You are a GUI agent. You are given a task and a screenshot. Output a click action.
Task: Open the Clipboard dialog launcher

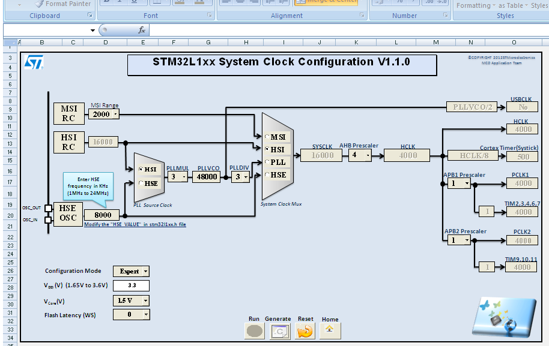(90, 15)
